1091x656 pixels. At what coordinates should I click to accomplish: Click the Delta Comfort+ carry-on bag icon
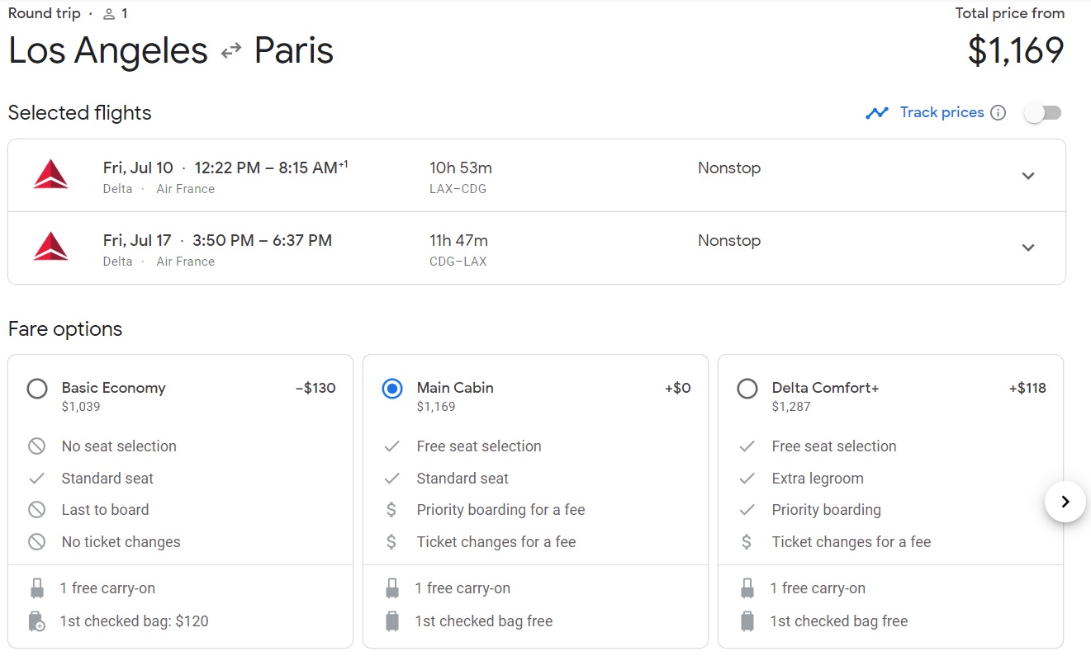pos(747,588)
